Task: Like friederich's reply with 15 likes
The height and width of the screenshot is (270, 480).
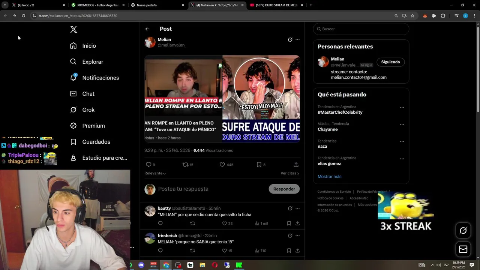Action: click(225, 251)
